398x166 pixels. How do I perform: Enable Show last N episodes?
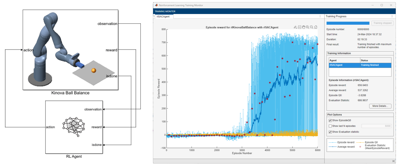click(x=330, y=126)
